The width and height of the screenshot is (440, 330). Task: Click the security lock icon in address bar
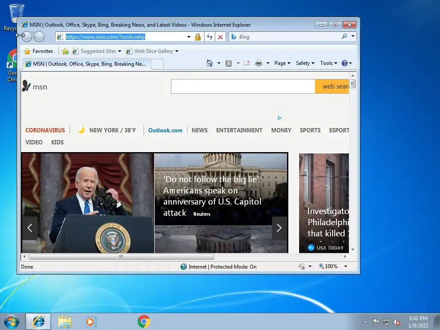click(198, 37)
